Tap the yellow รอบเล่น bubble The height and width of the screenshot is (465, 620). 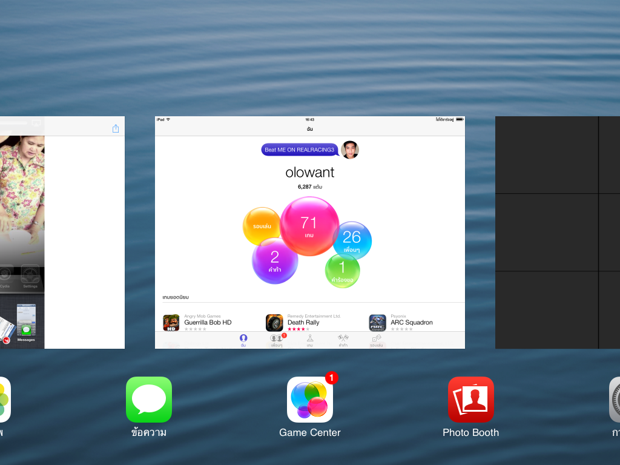(x=262, y=226)
